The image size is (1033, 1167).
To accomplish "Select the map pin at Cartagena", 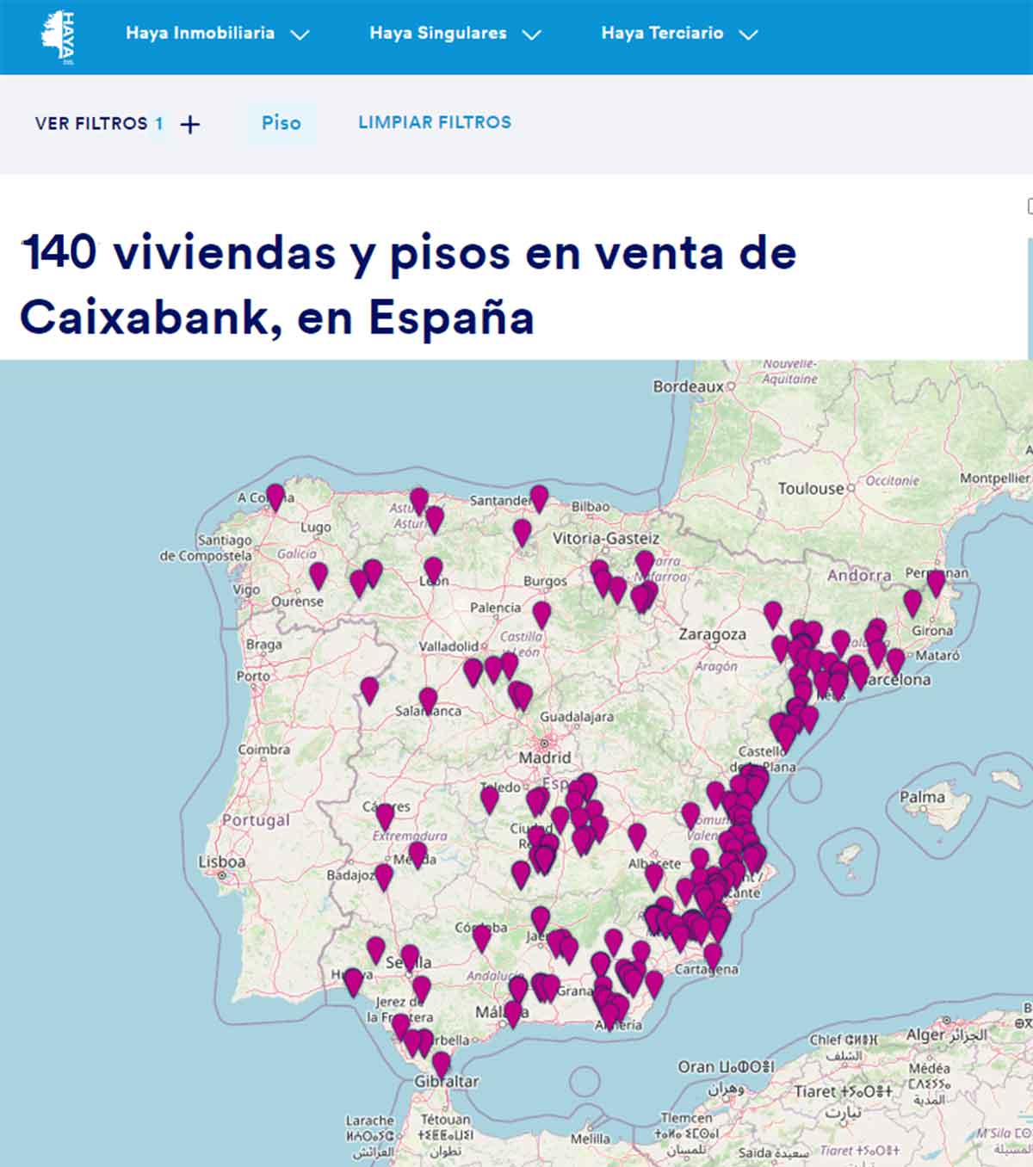I will [712, 954].
